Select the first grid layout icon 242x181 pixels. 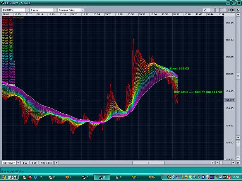217,10
